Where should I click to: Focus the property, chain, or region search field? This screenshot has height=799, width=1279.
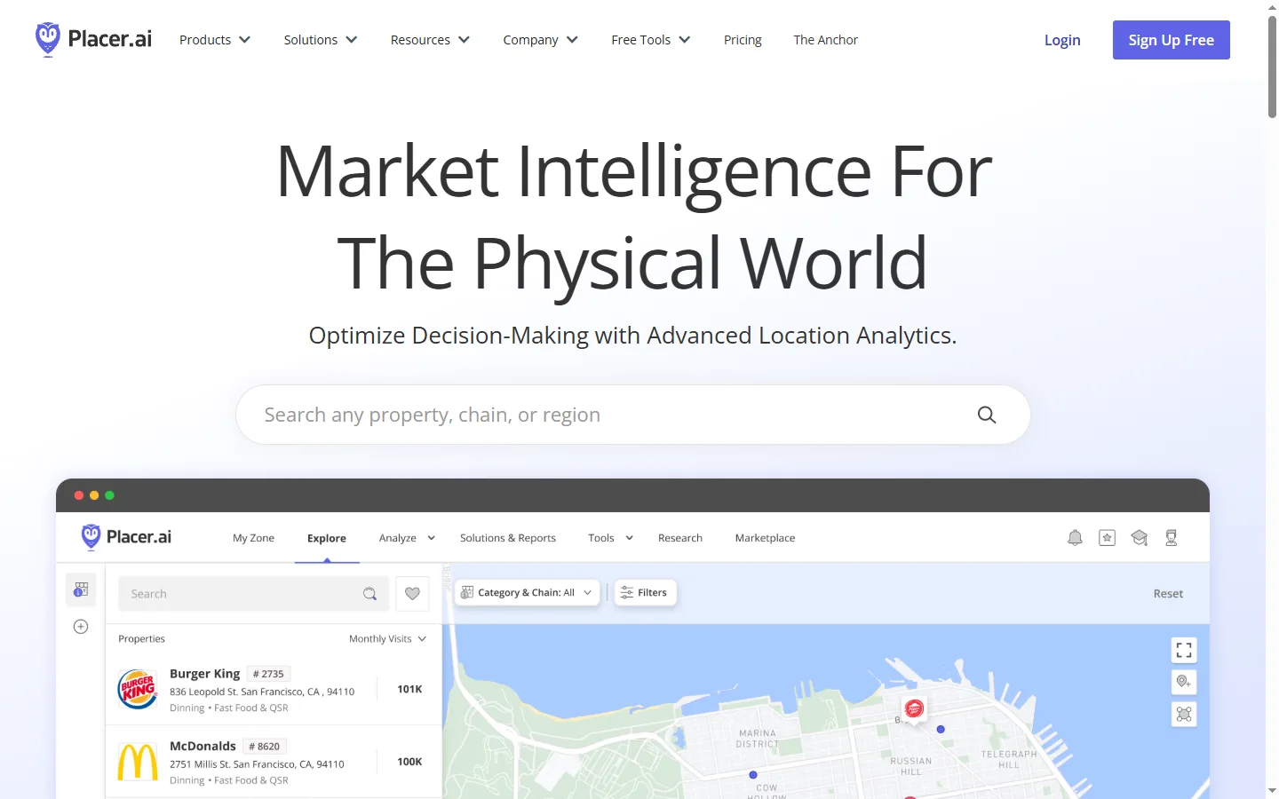(x=604, y=415)
